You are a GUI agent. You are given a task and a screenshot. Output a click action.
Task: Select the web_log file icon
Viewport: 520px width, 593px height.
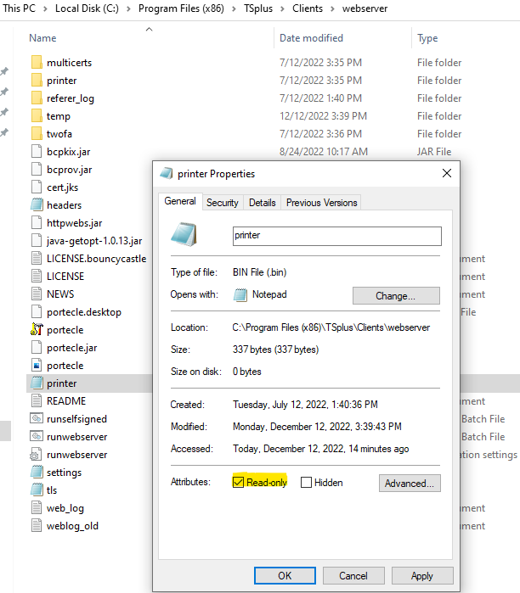[x=37, y=508]
